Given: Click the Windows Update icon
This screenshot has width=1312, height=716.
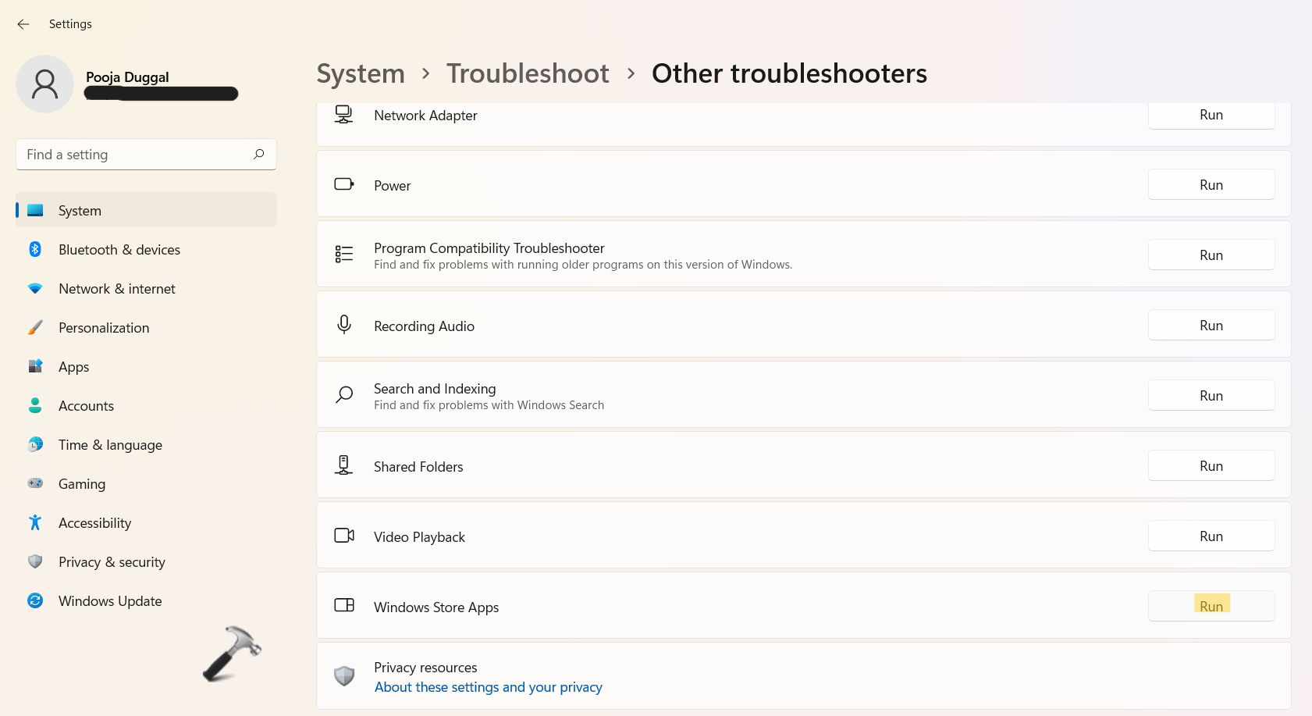Looking at the screenshot, I should coord(35,601).
